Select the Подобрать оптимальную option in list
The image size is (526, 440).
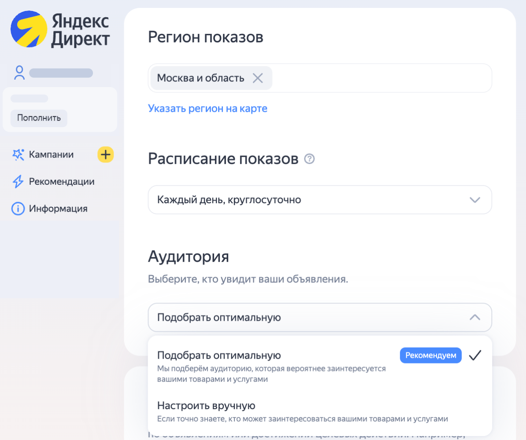[320, 366]
